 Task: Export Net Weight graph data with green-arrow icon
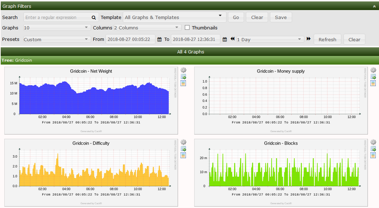(x=183, y=77)
